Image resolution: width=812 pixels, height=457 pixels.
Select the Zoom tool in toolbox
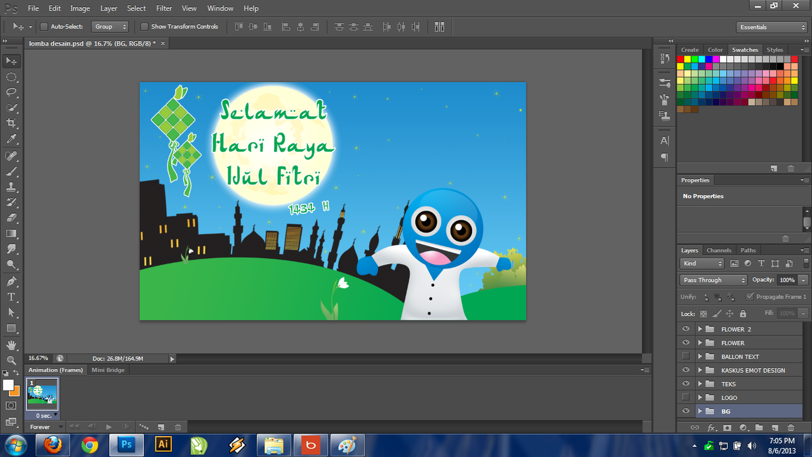tap(11, 360)
